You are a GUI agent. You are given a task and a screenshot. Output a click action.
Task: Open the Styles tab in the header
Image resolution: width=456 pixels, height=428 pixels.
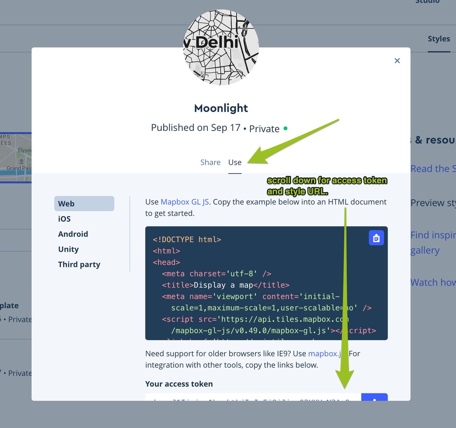click(x=439, y=39)
